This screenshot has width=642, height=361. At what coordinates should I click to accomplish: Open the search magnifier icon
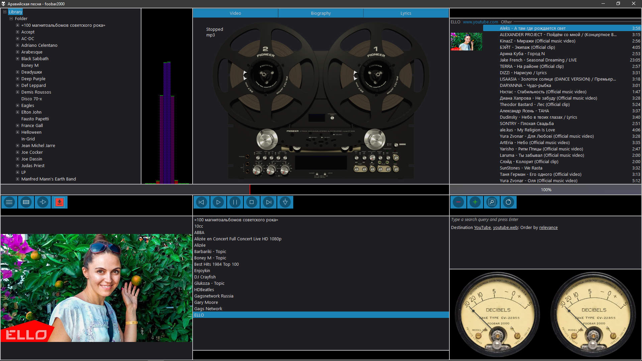[x=492, y=202]
